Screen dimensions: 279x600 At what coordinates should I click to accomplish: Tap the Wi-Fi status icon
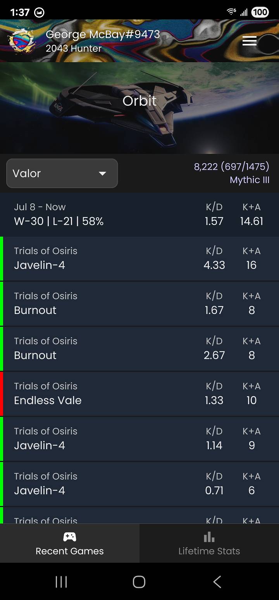231,12
